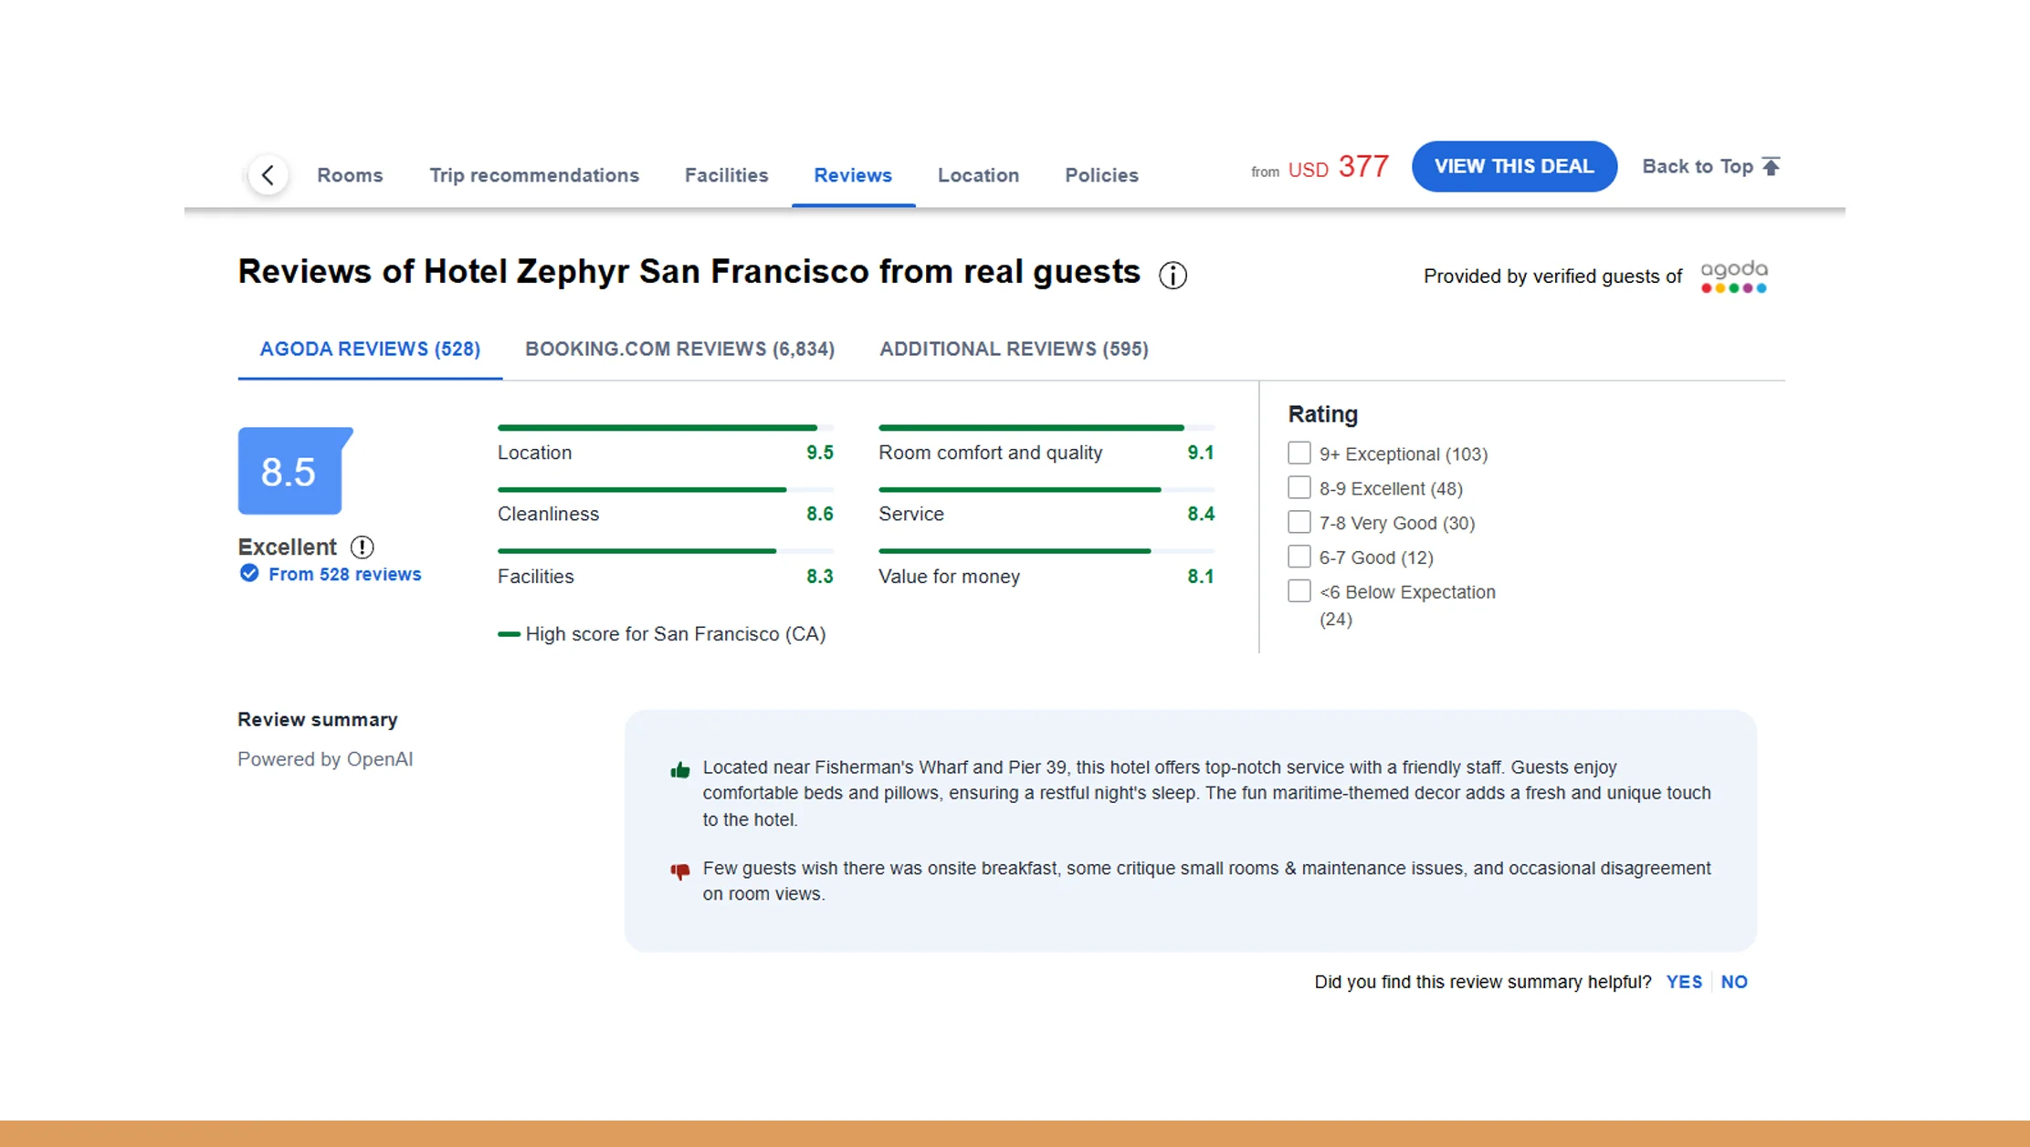Open the Location section from the navigation
Image resolution: width=2030 pixels, height=1147 pixels.
point(978,174)
